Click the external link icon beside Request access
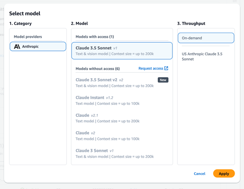 [166, 68]
